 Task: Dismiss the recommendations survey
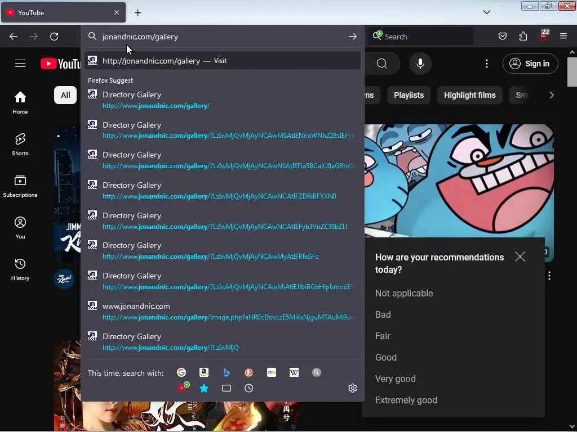point(520,256)
